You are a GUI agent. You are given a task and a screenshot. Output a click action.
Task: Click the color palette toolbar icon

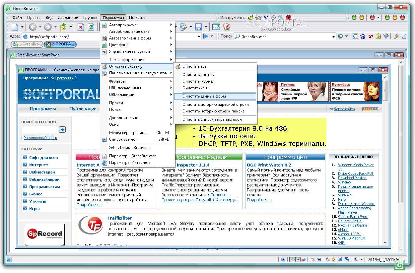183,27
